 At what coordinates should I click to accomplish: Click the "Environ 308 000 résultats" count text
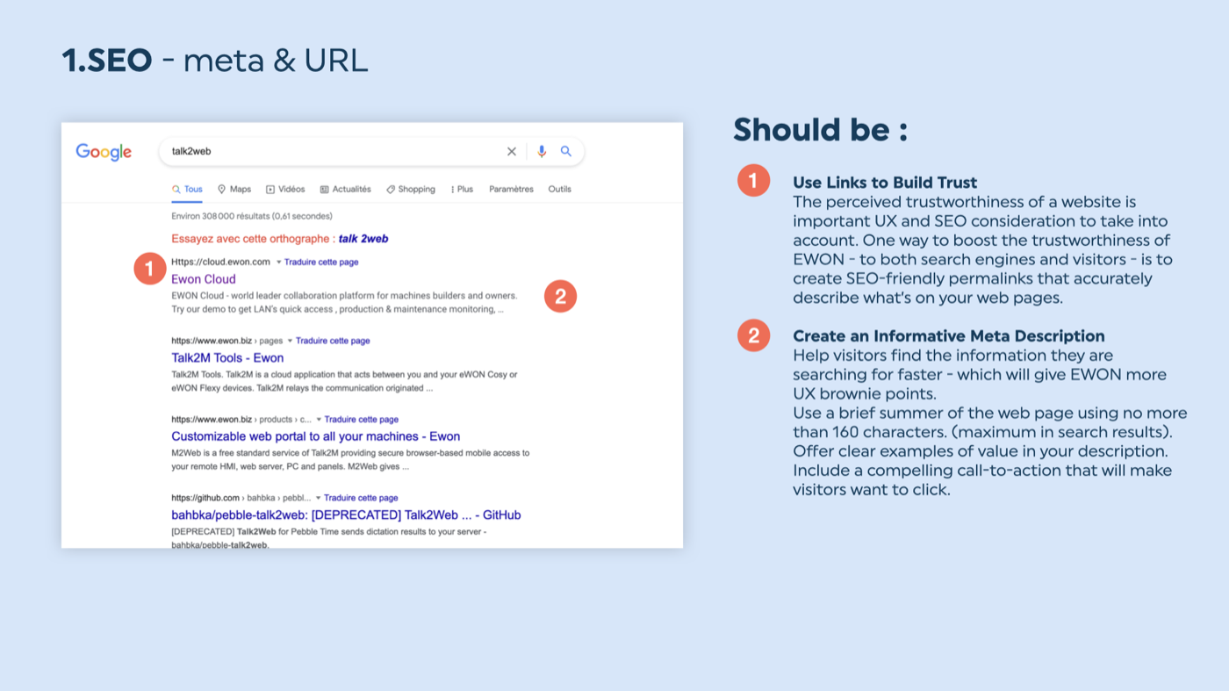tap(252, 216)
